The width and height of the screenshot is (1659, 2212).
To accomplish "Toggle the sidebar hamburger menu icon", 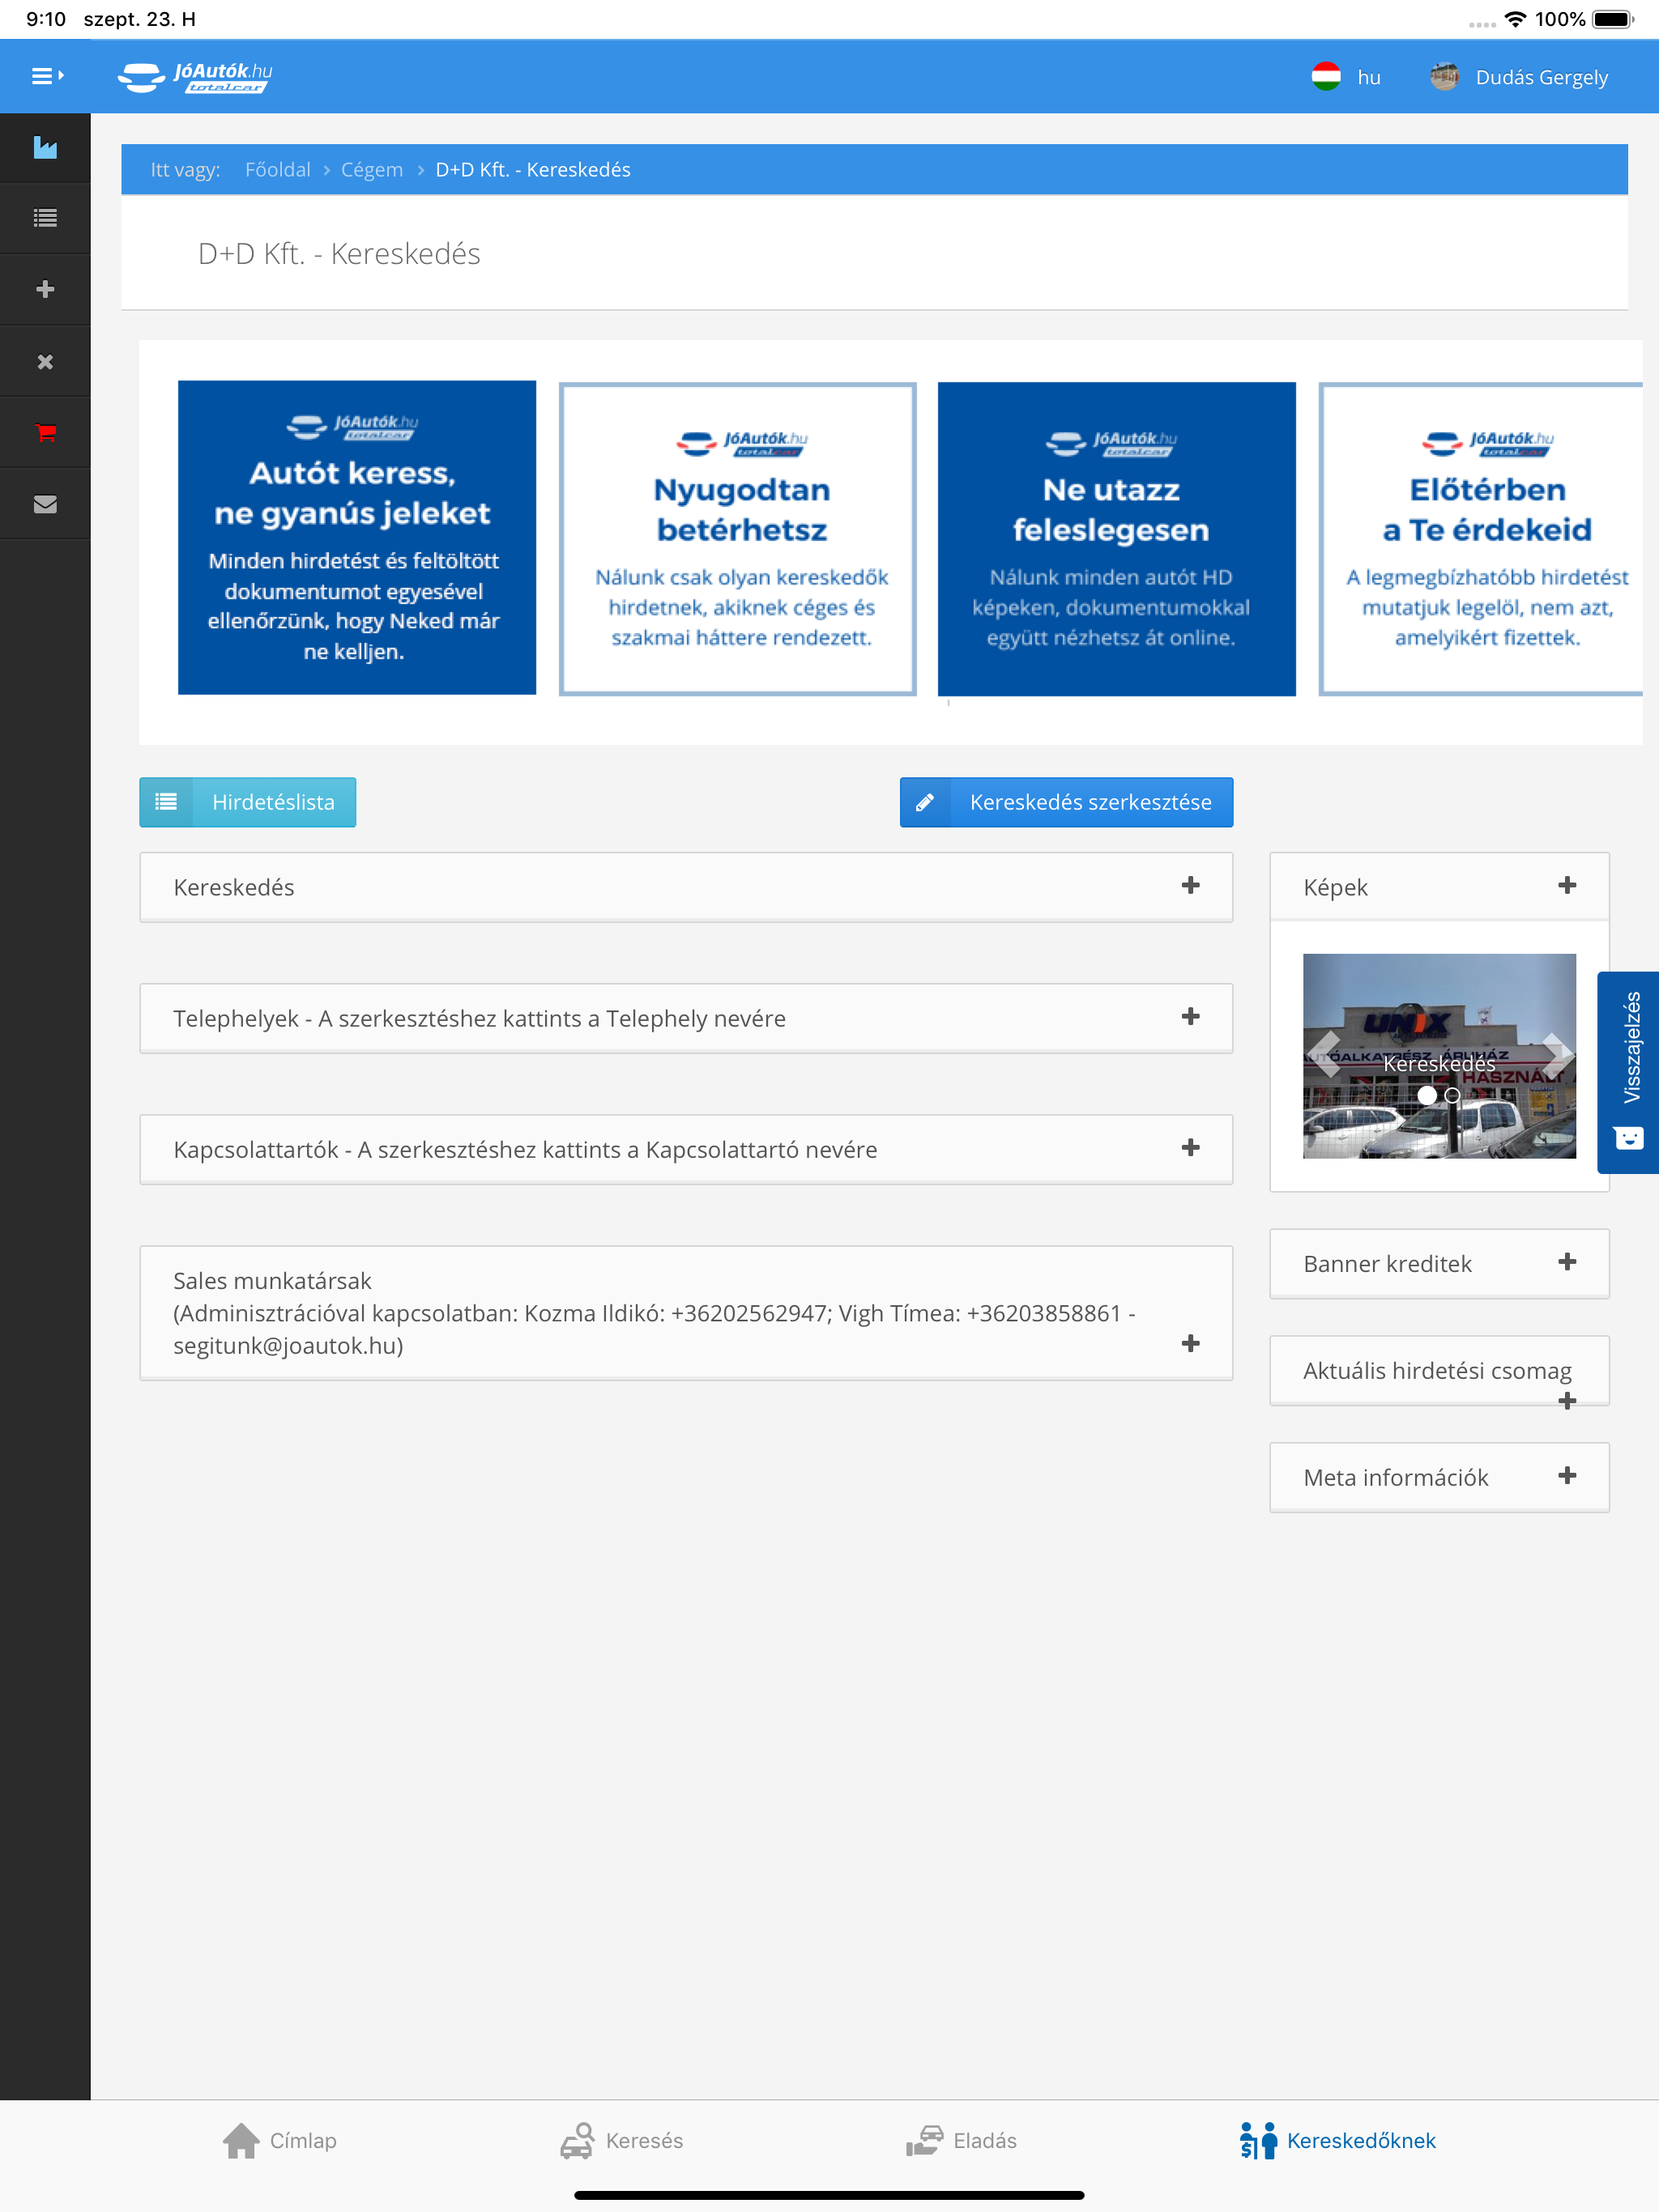I will pyautogui.click(x=46, y=76).
